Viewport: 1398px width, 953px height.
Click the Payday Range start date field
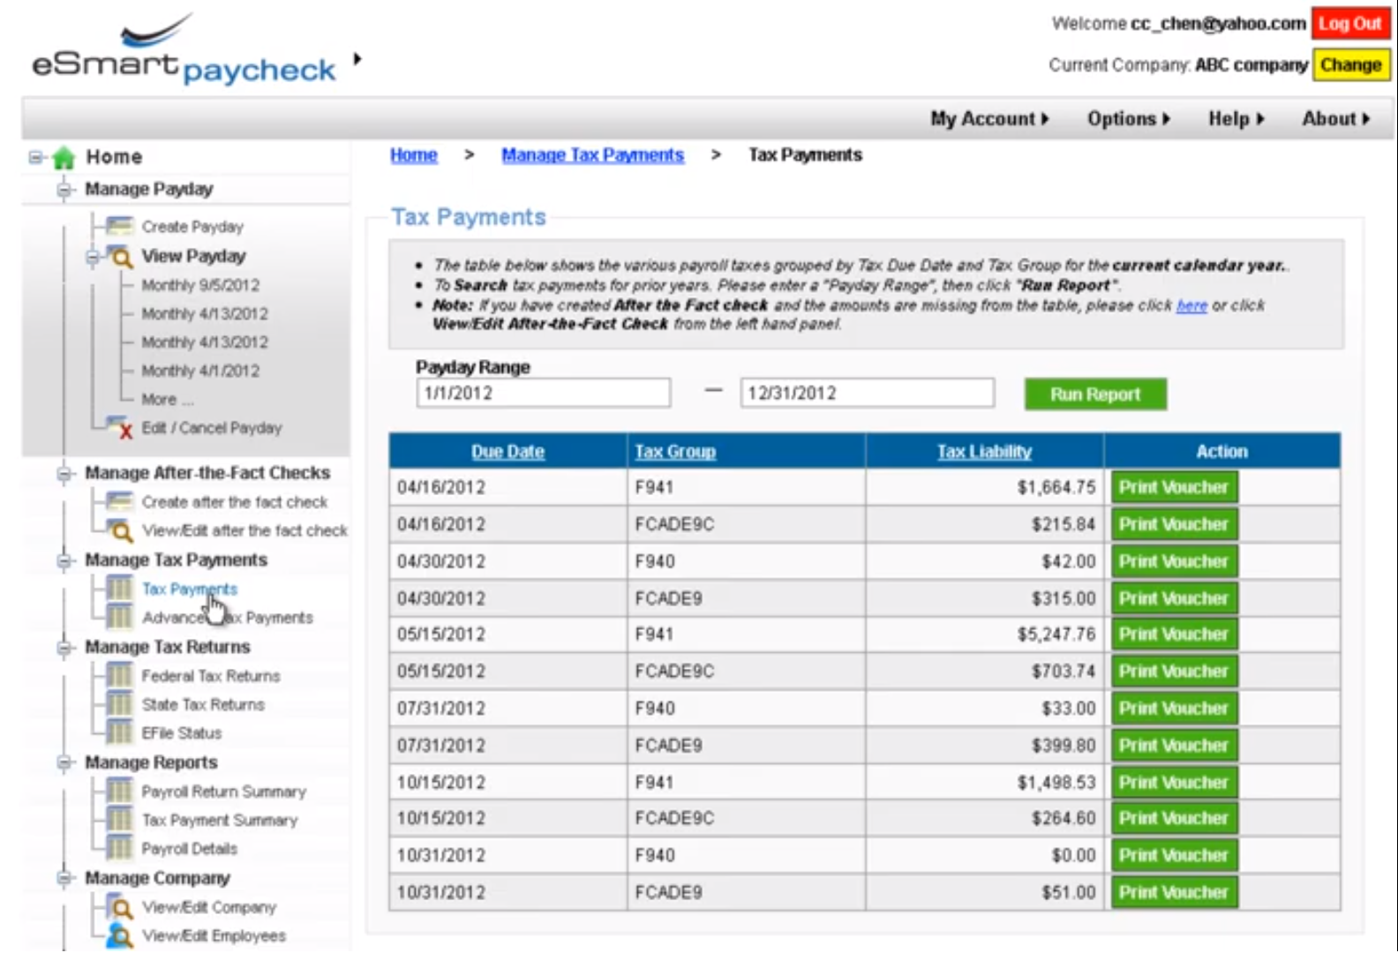pyautogui.click(x=543, y=394)
